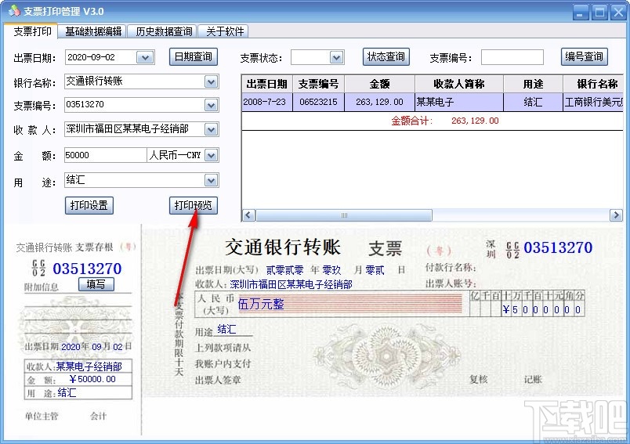Select the 06523215 cheque number cell

318,102
